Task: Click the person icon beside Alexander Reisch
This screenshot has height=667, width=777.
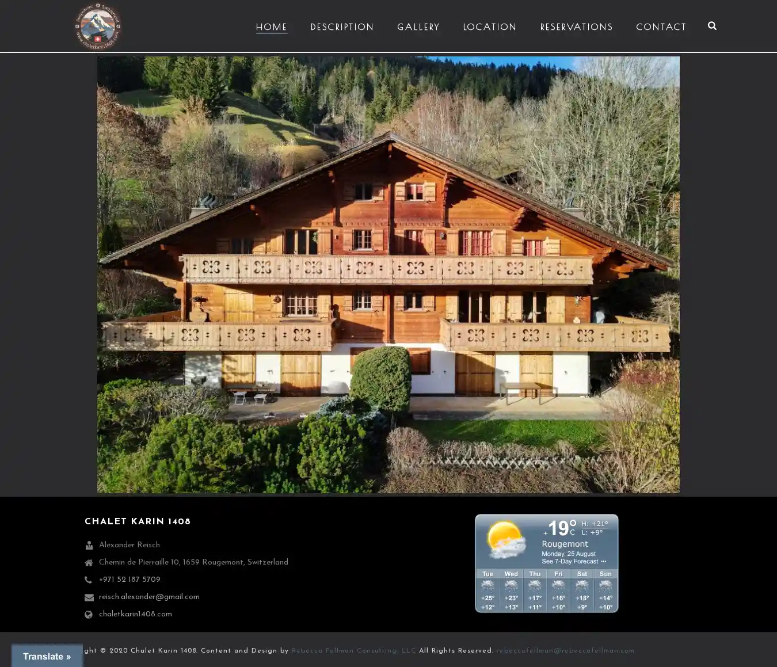Action: tap(89, 546)
